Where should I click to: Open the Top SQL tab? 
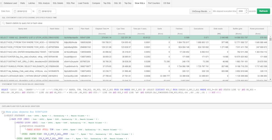coord(107,3)
